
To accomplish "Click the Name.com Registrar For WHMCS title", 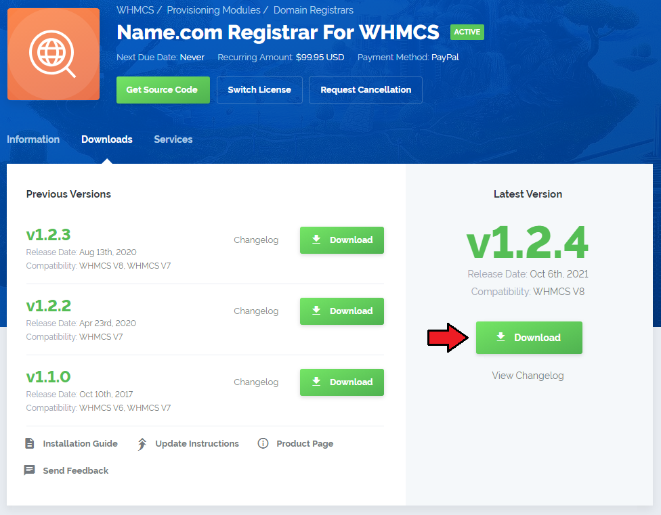I will coord(278,32).
